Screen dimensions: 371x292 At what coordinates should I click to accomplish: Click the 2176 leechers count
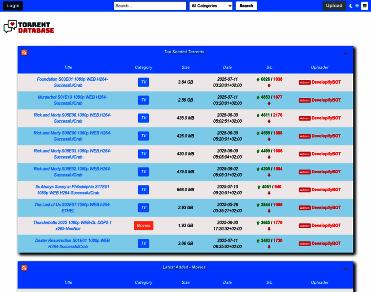(278, 115)
